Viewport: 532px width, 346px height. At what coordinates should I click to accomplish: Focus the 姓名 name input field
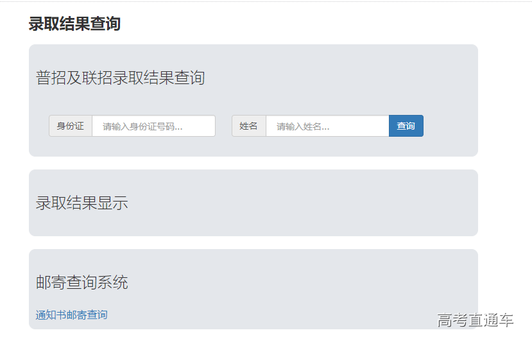327,126
